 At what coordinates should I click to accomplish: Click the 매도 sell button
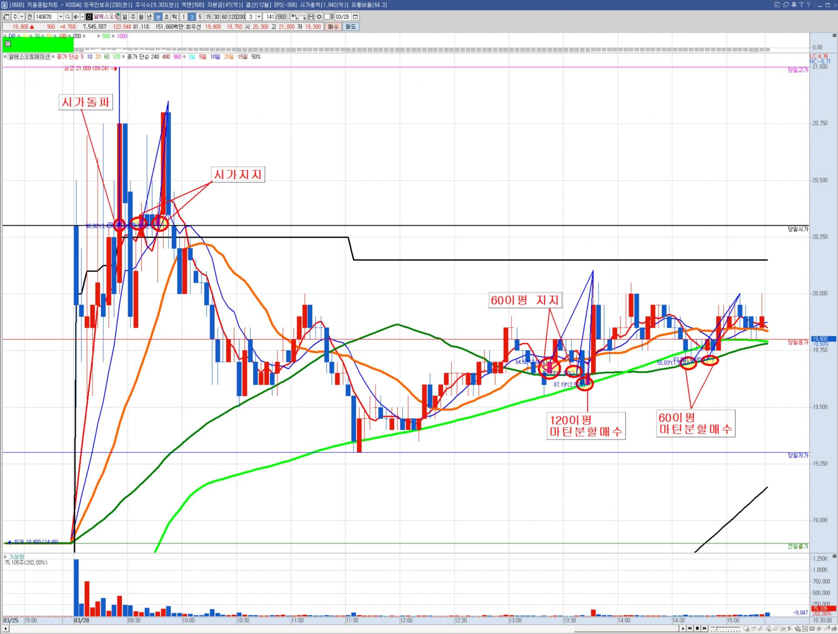pos(350,27)
